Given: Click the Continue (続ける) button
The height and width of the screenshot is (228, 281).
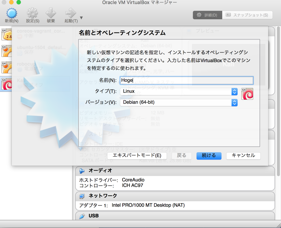Looking at the screenshot, I should 209,155.
